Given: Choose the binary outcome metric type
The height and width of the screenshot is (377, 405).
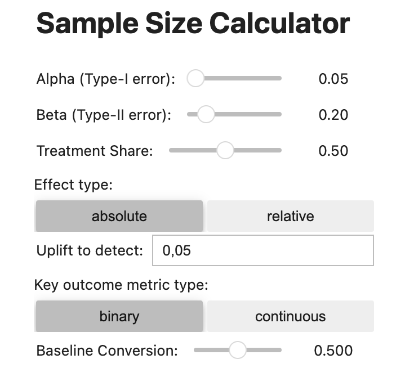Looking at the screenshot, I should click(119, 316).
